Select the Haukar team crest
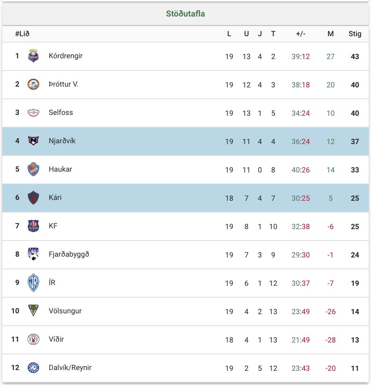Viewport: 371px width, 385px height. pyautogui.click(x=33, y=169)
